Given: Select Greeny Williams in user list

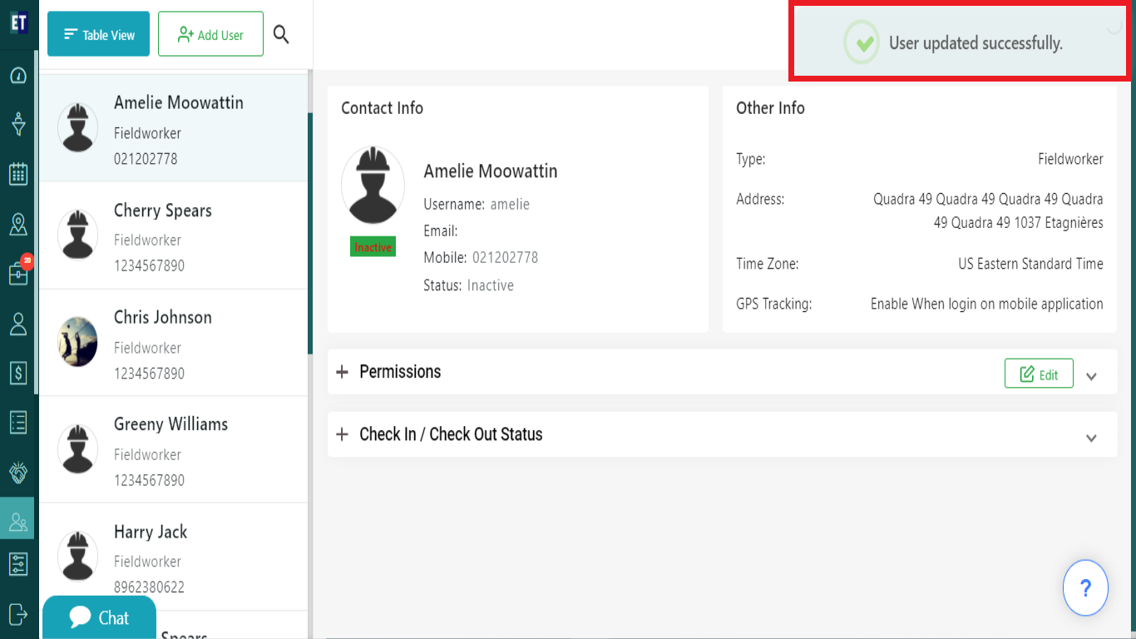Looking at the screenshot, I should [173, 449].
